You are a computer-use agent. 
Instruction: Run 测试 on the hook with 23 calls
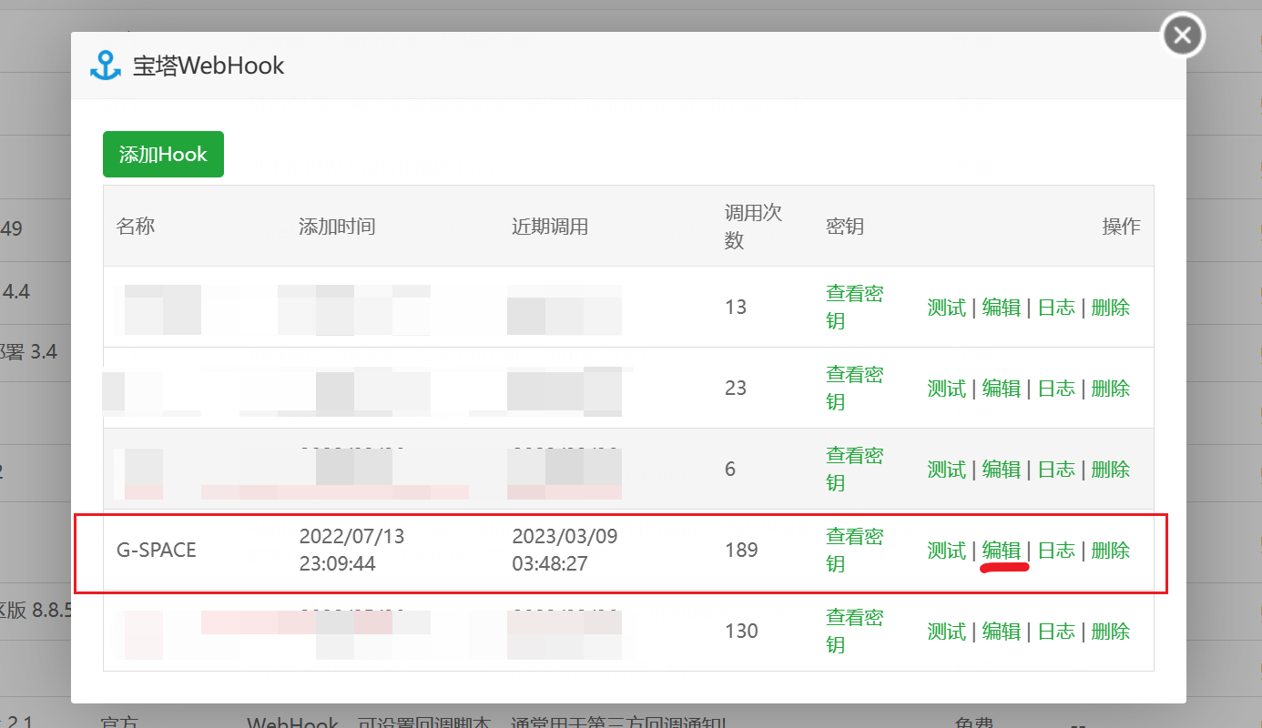tap(946, 389)
